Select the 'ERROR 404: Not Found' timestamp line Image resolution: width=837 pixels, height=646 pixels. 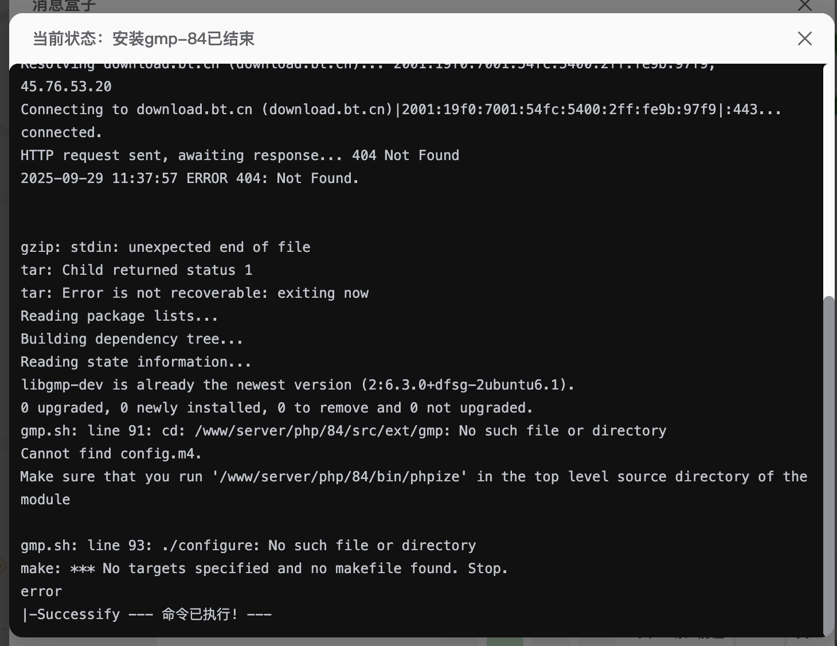(189, 178)
